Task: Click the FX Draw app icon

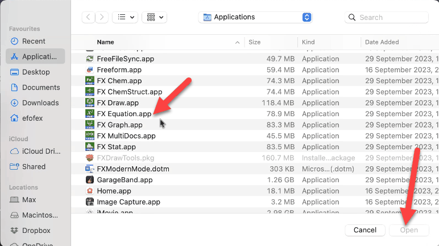Action: tap(90, 102)
